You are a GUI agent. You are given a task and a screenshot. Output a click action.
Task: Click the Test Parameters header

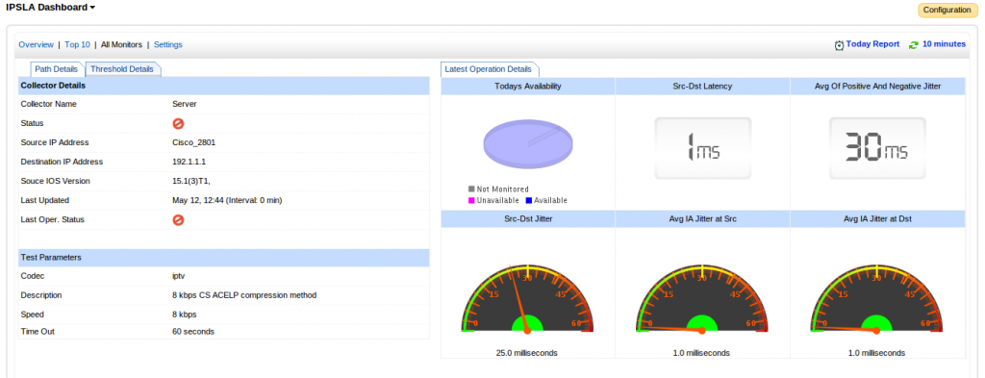pos(223,258)
